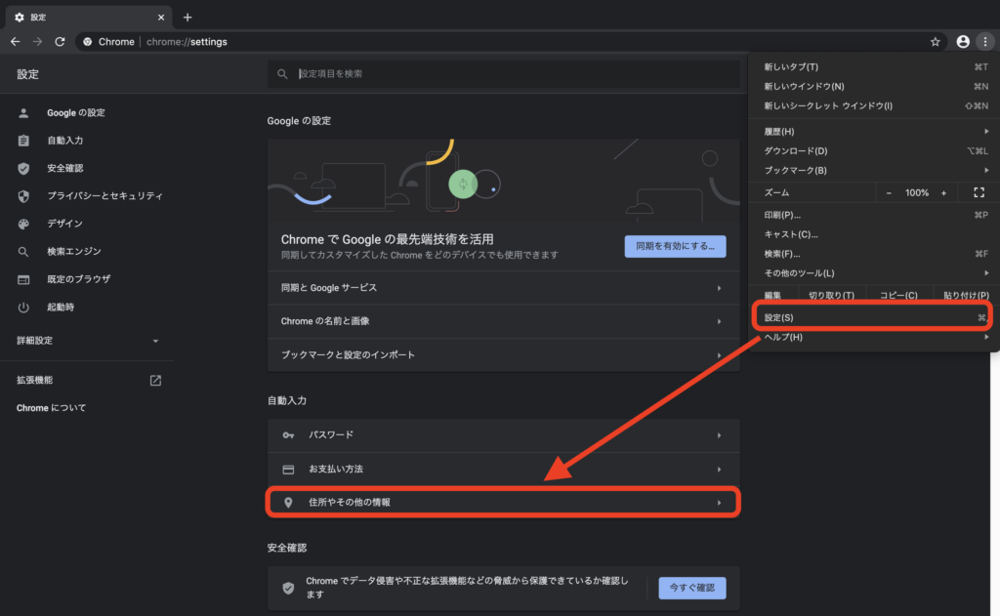
Task: Reload the page with the refresh icon
Action: (60, 41)
